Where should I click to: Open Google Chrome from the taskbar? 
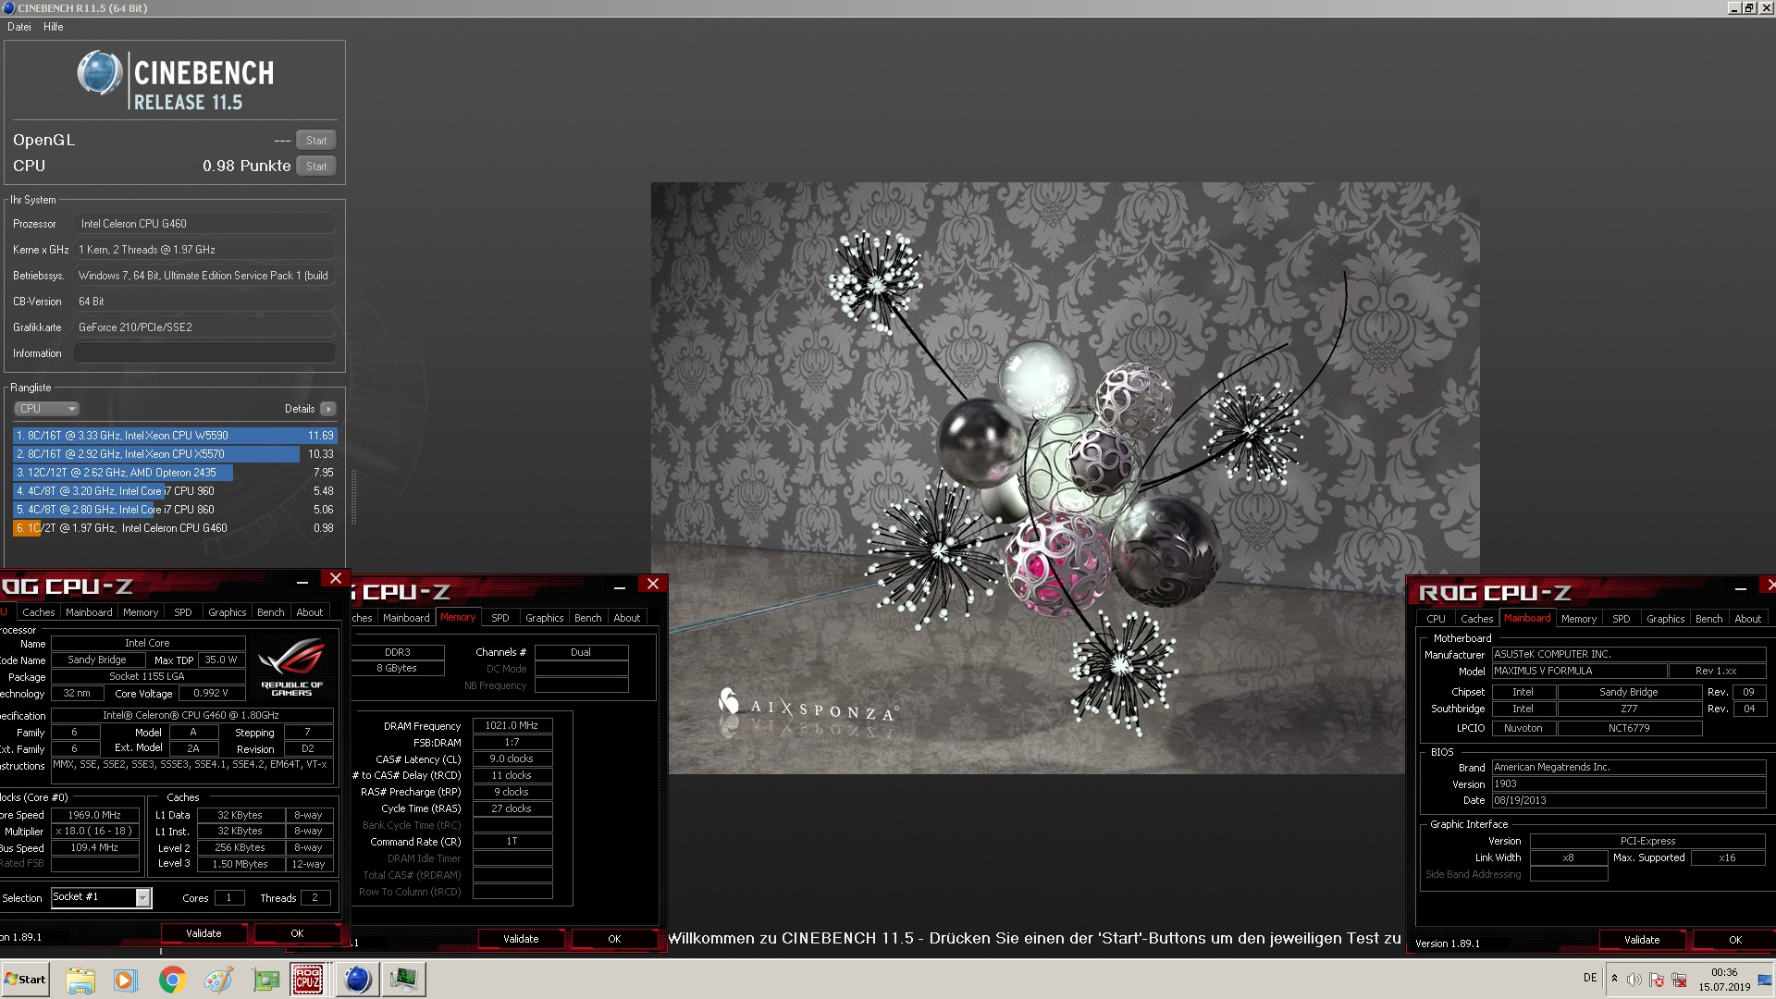[172, 980]
